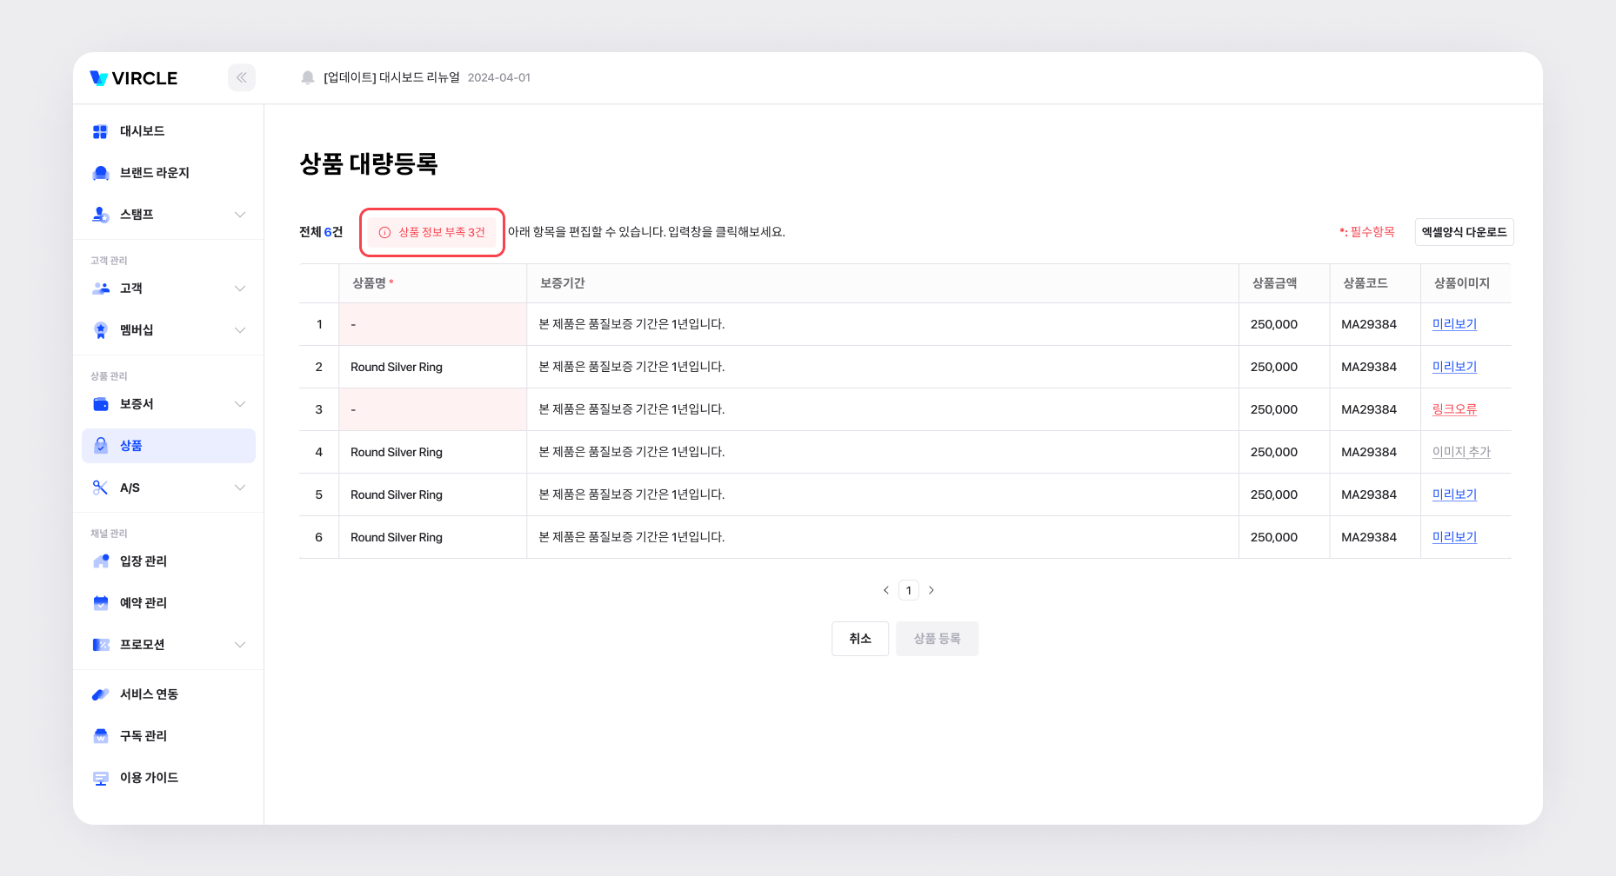Open 미리보기 link in row 6
Screen dimensions: 1616x876
[x=1454, y=537]
